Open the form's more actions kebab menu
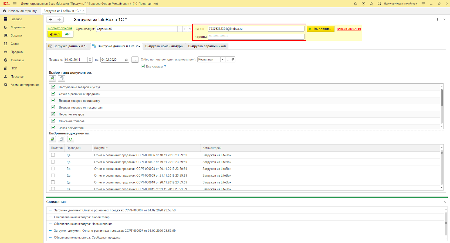Viewport: 450px width, 243px height. click(x=437, y=19)
